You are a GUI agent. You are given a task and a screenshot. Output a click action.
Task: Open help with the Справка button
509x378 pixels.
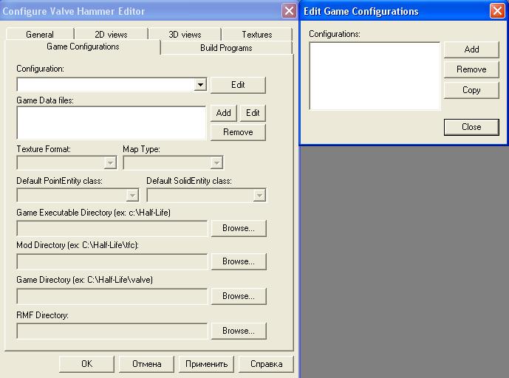pyautogui.click(x=266, y=364)
